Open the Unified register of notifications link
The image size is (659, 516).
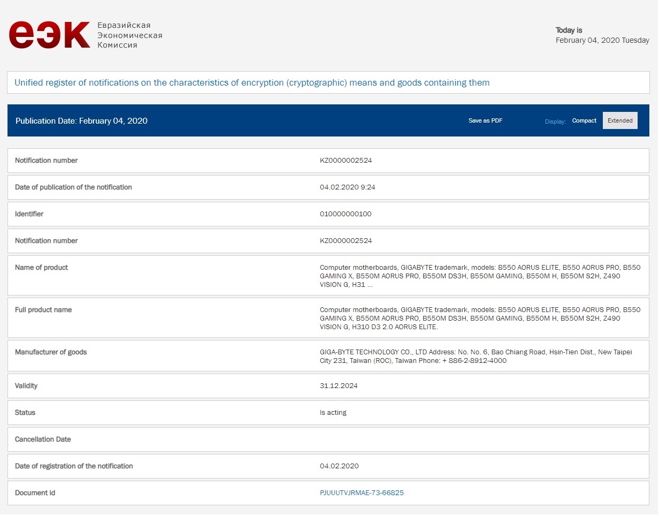point(252,82)
